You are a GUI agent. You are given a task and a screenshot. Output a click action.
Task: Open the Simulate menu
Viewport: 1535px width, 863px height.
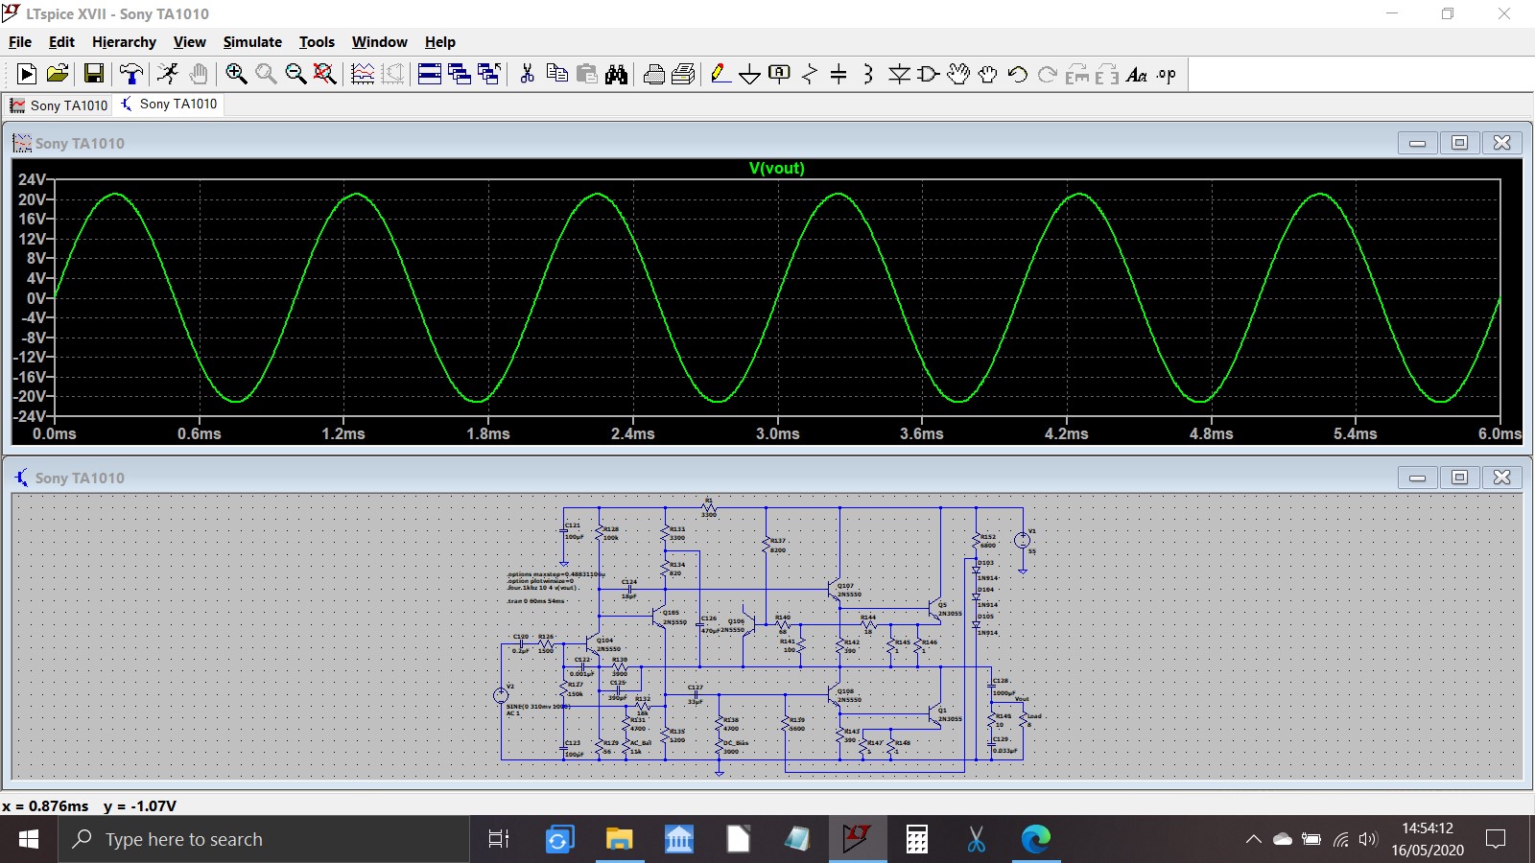tap(252, 42)
